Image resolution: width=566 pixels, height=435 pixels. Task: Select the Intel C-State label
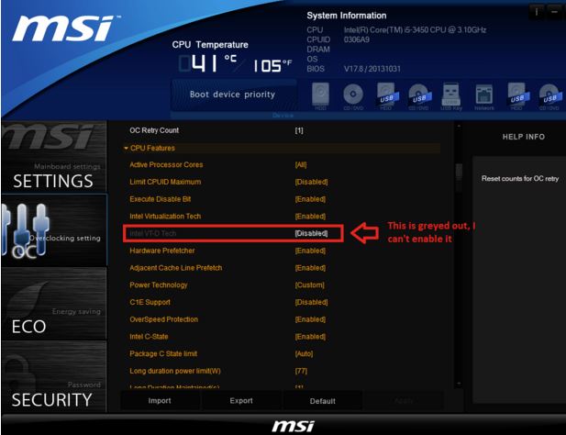[x=149, y=337]
